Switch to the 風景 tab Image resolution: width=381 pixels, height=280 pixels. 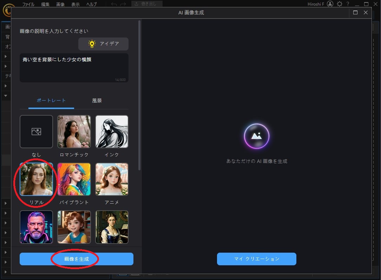pyautogui.click(x=97, y=101)
